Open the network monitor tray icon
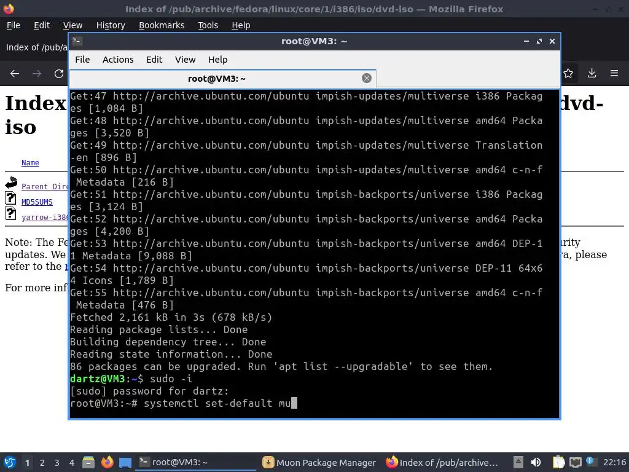Screen dimensions: 629x472 (x=575, y=462)
